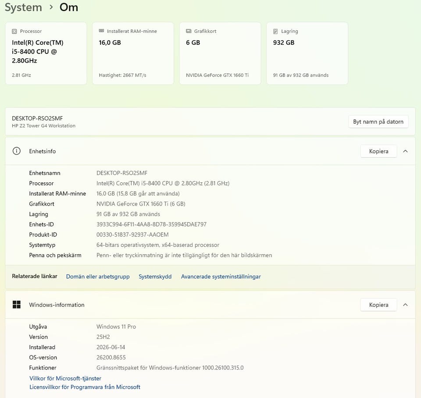Click the Penna och pekskärm value text
This screenshot has width=421, height=398.
184,255
